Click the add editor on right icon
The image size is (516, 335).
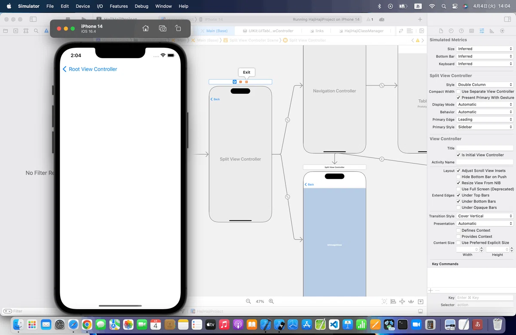(421, 31)
